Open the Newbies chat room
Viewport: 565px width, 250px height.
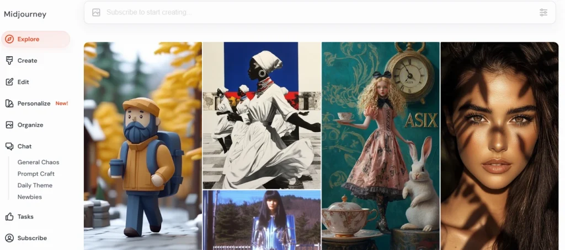tap(30, 197)
